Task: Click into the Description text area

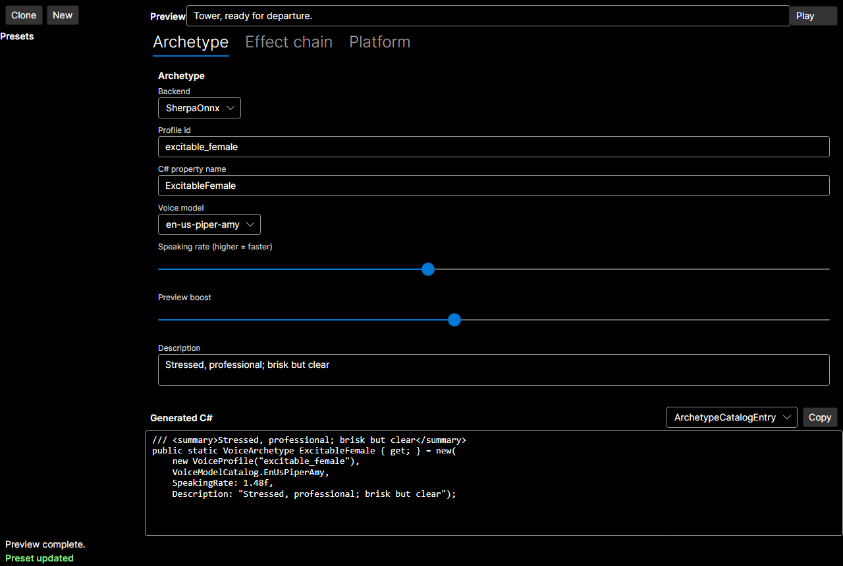Action: point(494,370)
